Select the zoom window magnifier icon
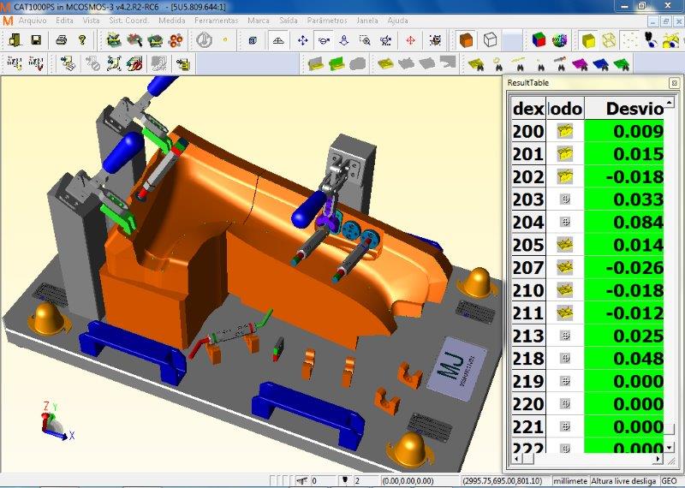 coord(365,41)
